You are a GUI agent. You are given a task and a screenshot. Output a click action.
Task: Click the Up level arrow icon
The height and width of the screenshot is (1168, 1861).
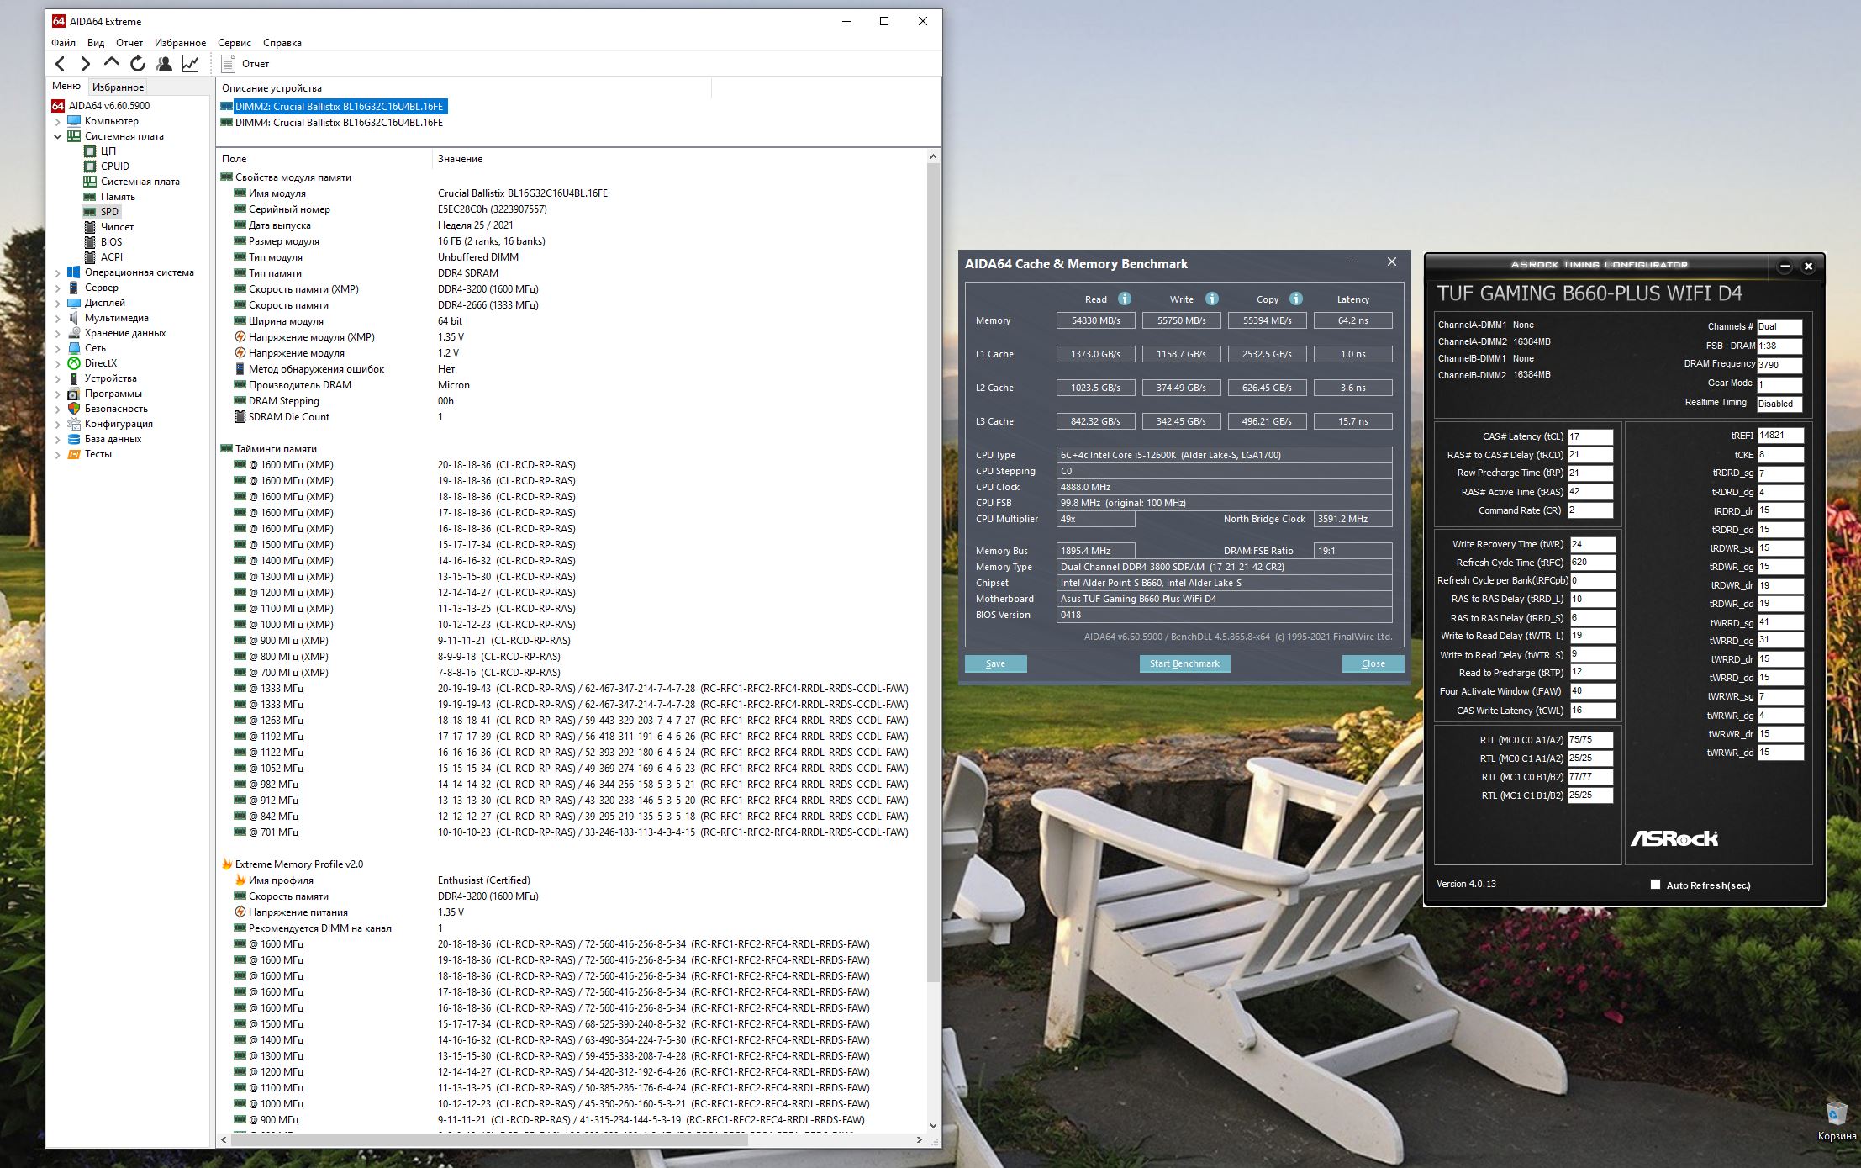tap(111, 63)
